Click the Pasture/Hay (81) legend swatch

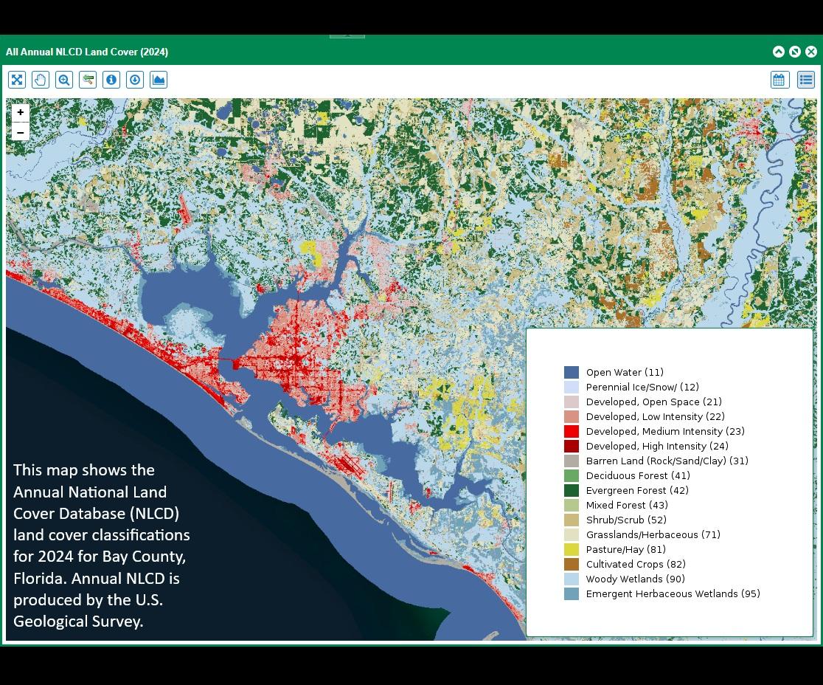point(572,549)
